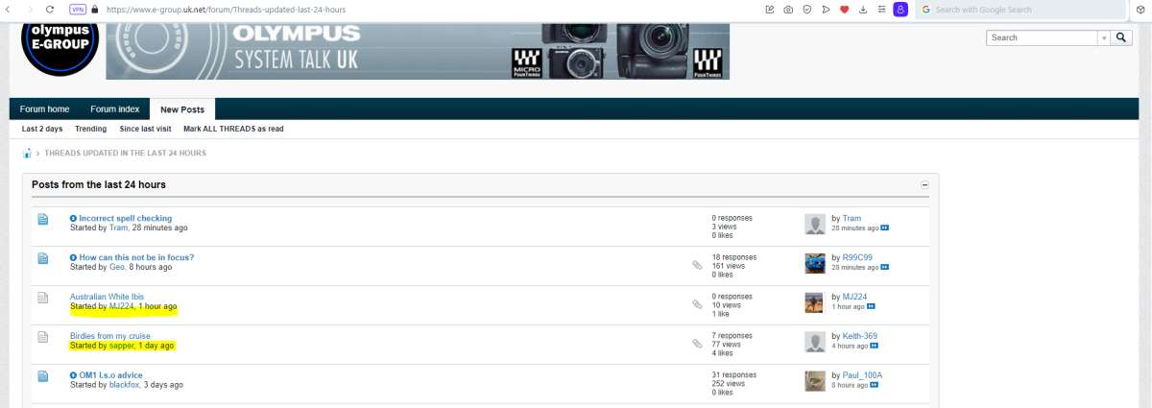Go to last post by Paul_100A

[875, 386]
